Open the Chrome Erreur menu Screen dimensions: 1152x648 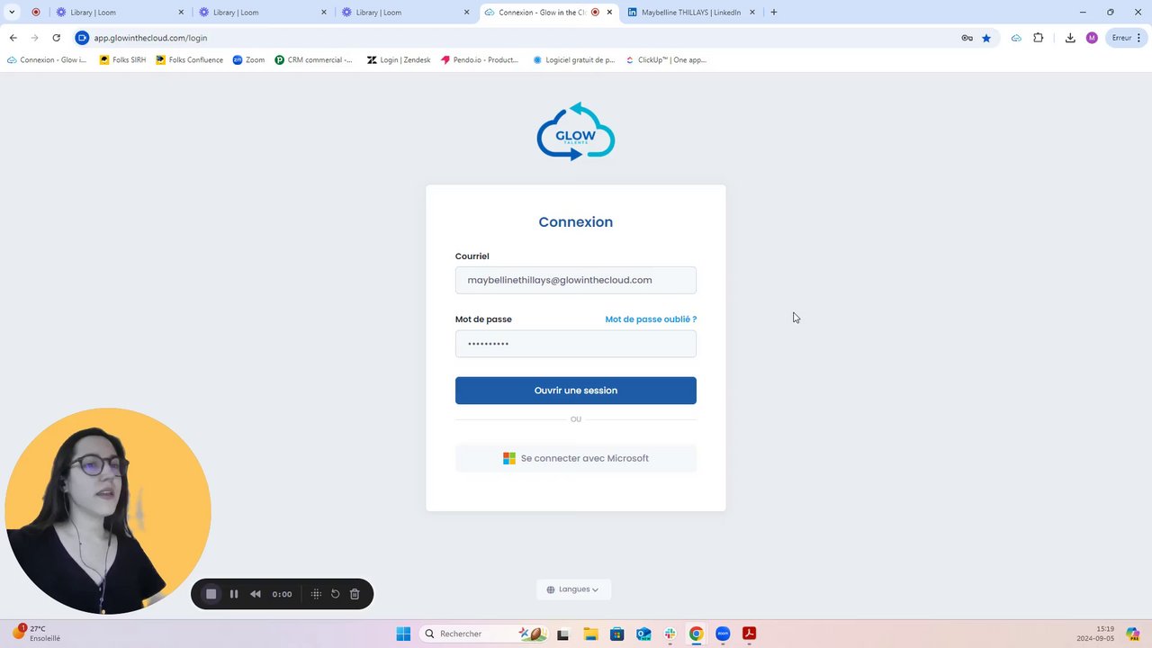coord(1127,38)
